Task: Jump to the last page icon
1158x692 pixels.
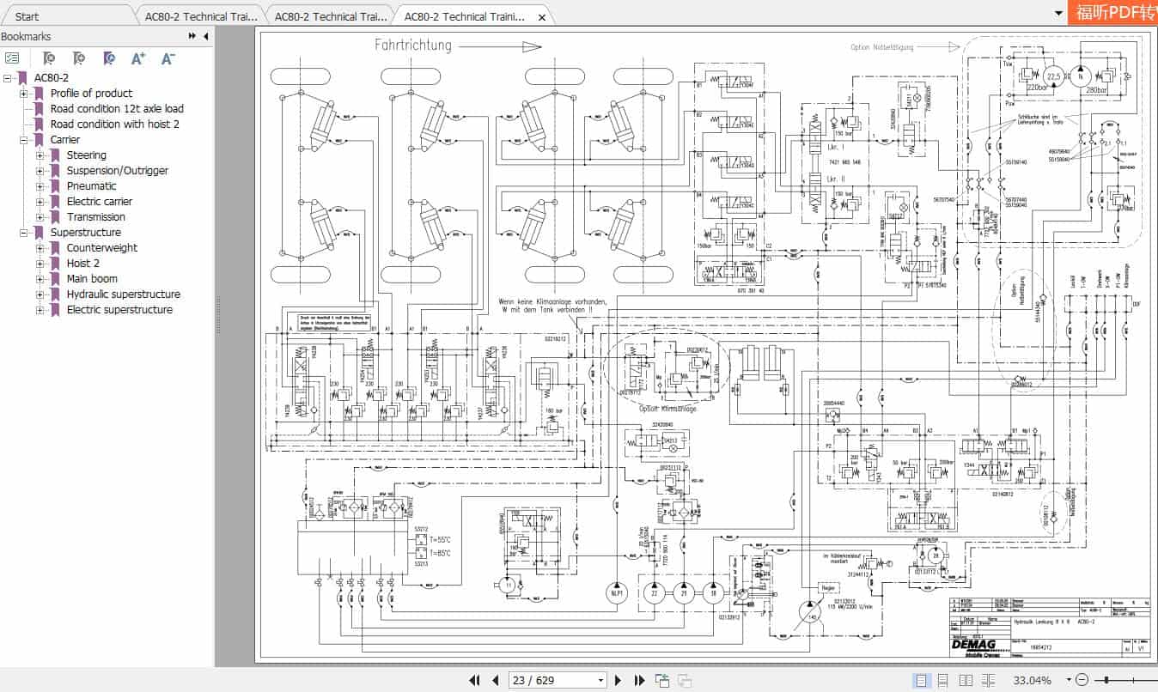Action: pos(639,679)
